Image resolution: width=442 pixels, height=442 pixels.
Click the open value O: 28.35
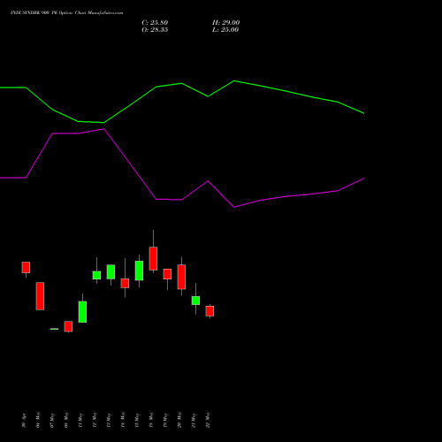point(155,30)
